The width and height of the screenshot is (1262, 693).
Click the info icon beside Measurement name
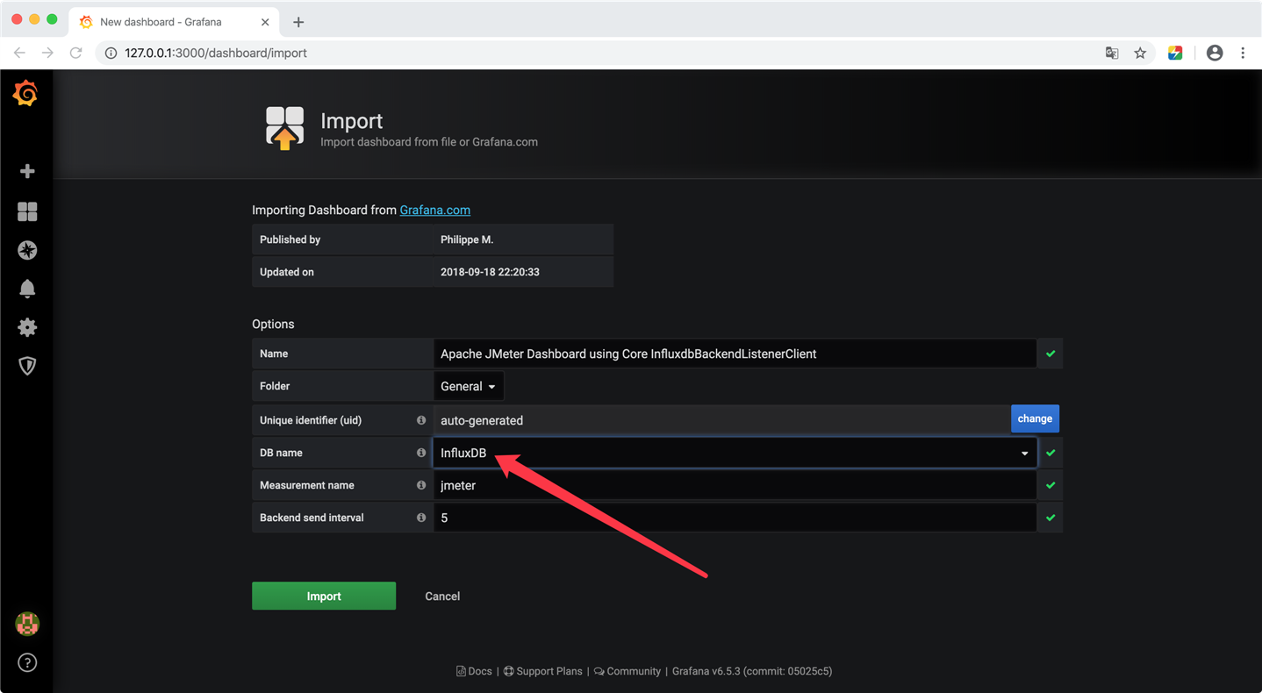(421, 485)
